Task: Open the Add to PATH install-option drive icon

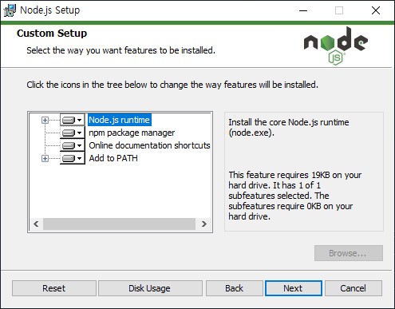Action: pyautogui.click(x=72, y=158)
